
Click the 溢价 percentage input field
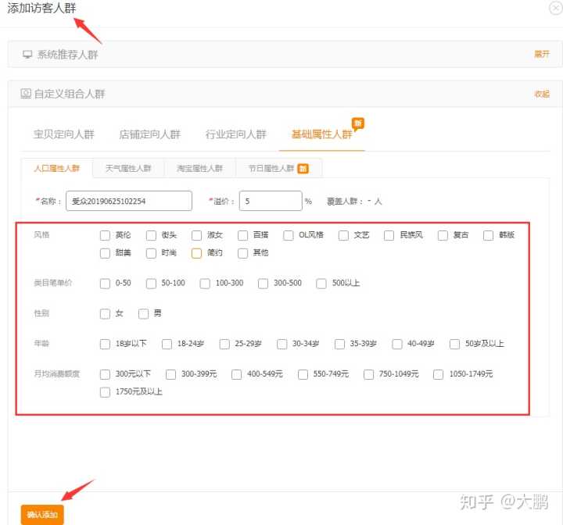(270, 201)
